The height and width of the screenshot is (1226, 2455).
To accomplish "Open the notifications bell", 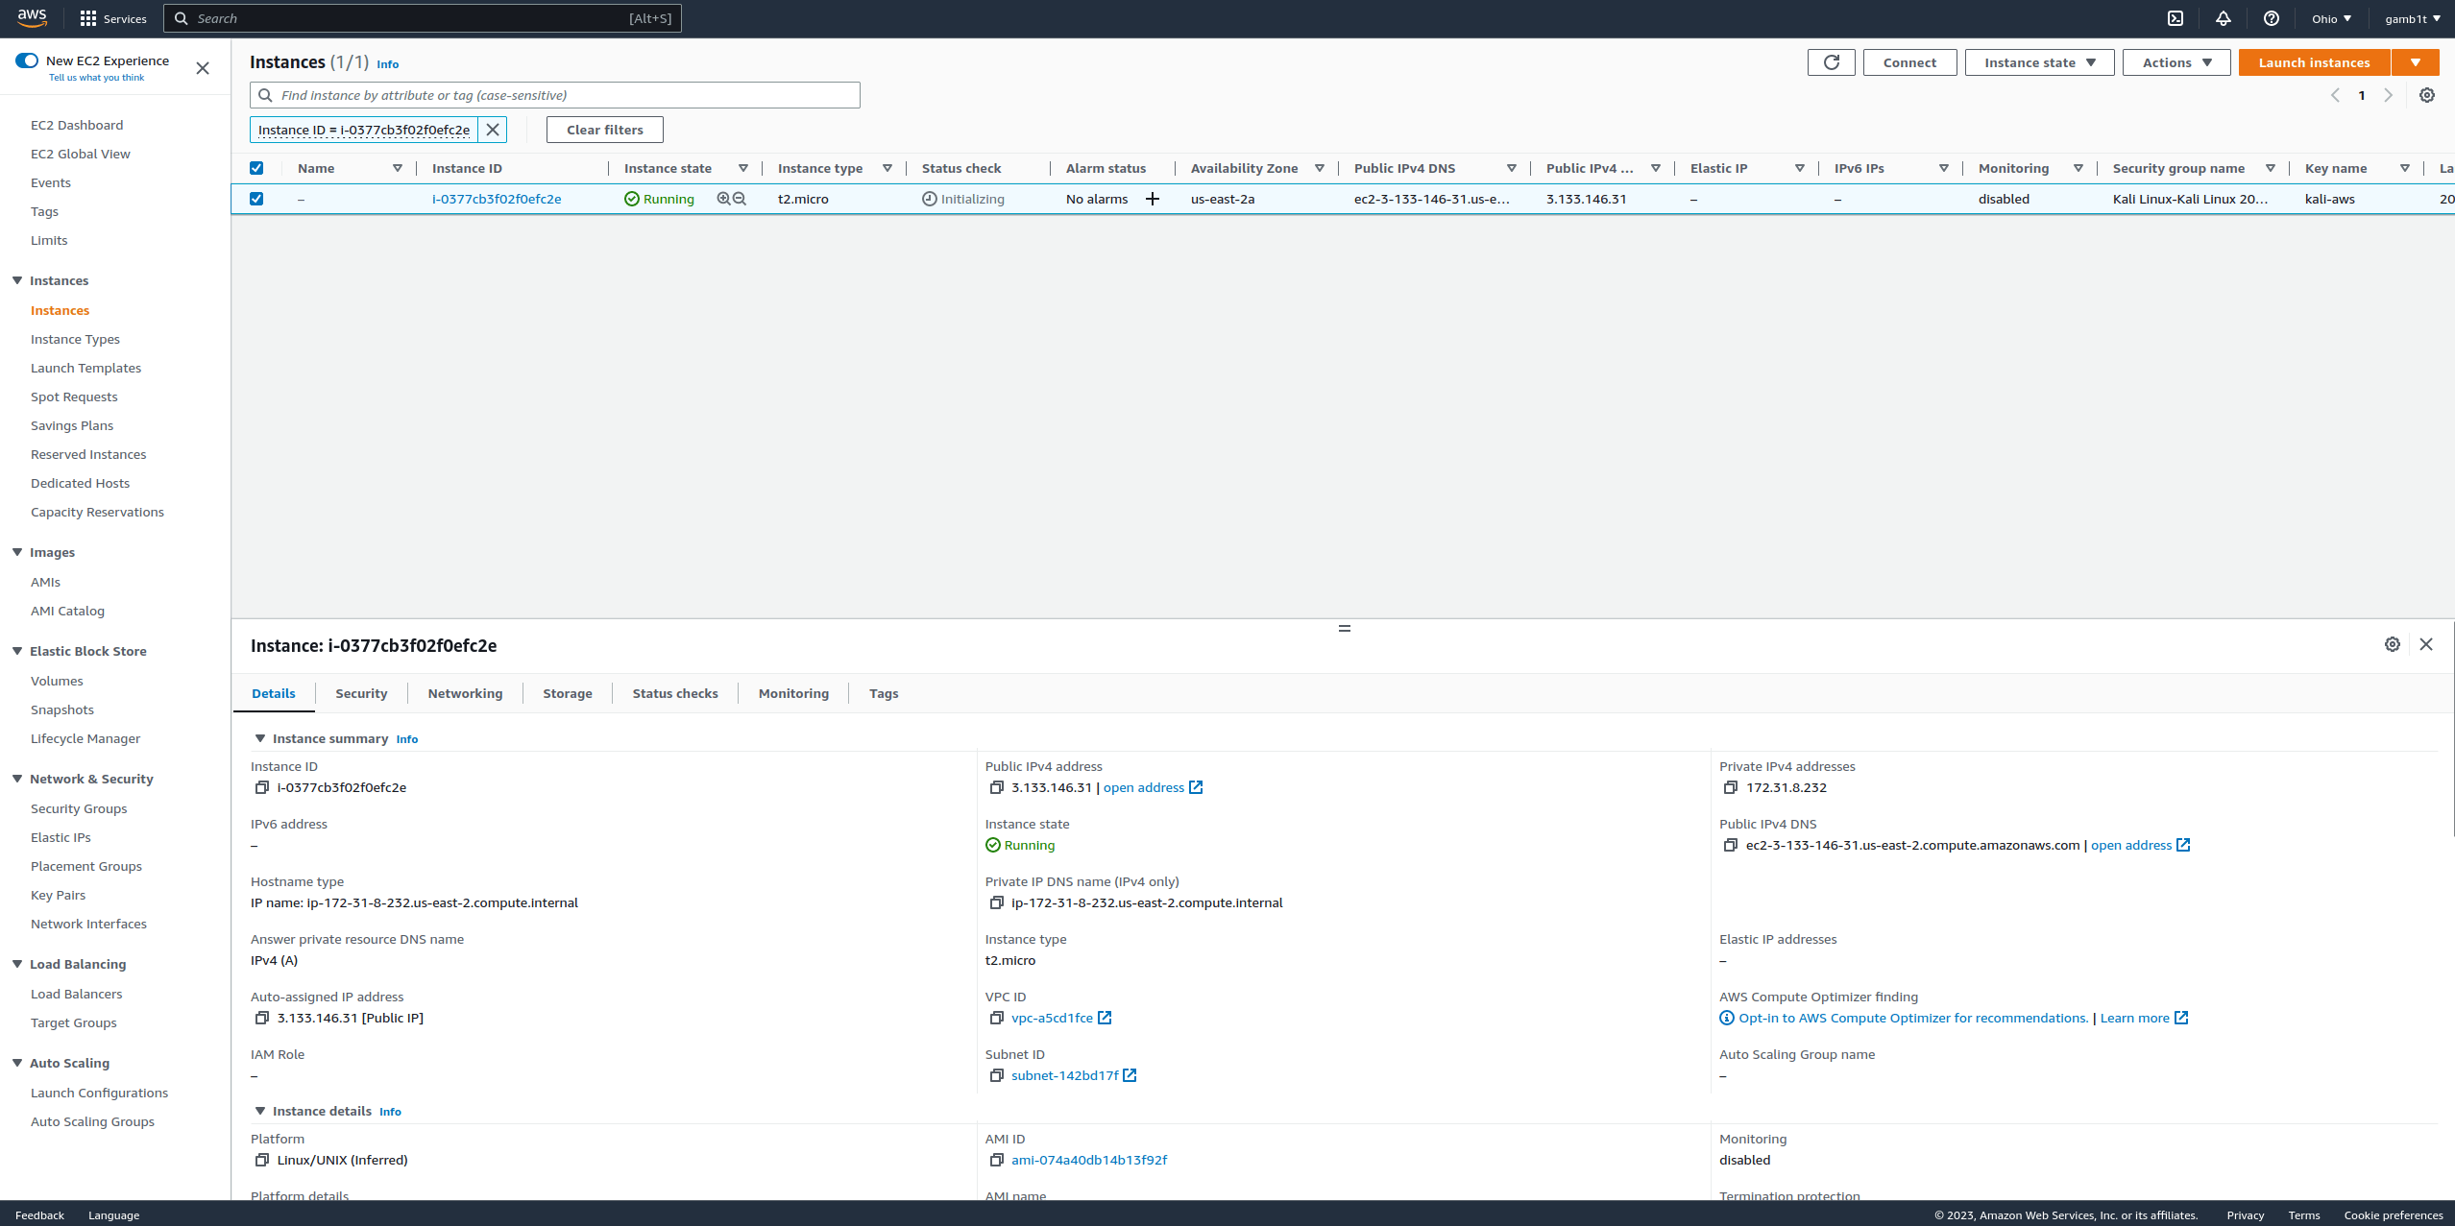I will tap(2224, 18).
